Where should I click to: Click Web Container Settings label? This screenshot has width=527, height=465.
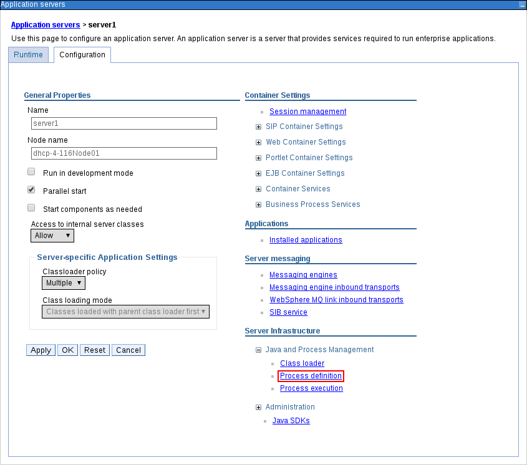point(306,142)
